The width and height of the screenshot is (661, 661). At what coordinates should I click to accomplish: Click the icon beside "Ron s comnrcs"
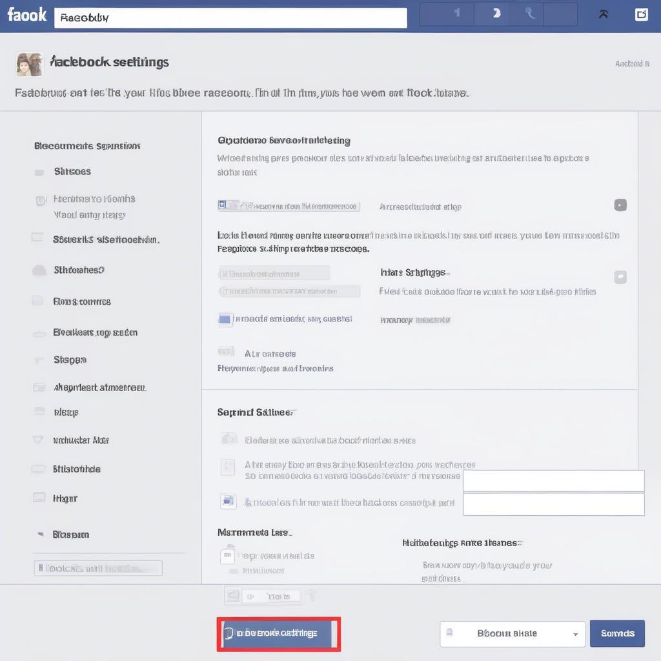click(37, 301)
